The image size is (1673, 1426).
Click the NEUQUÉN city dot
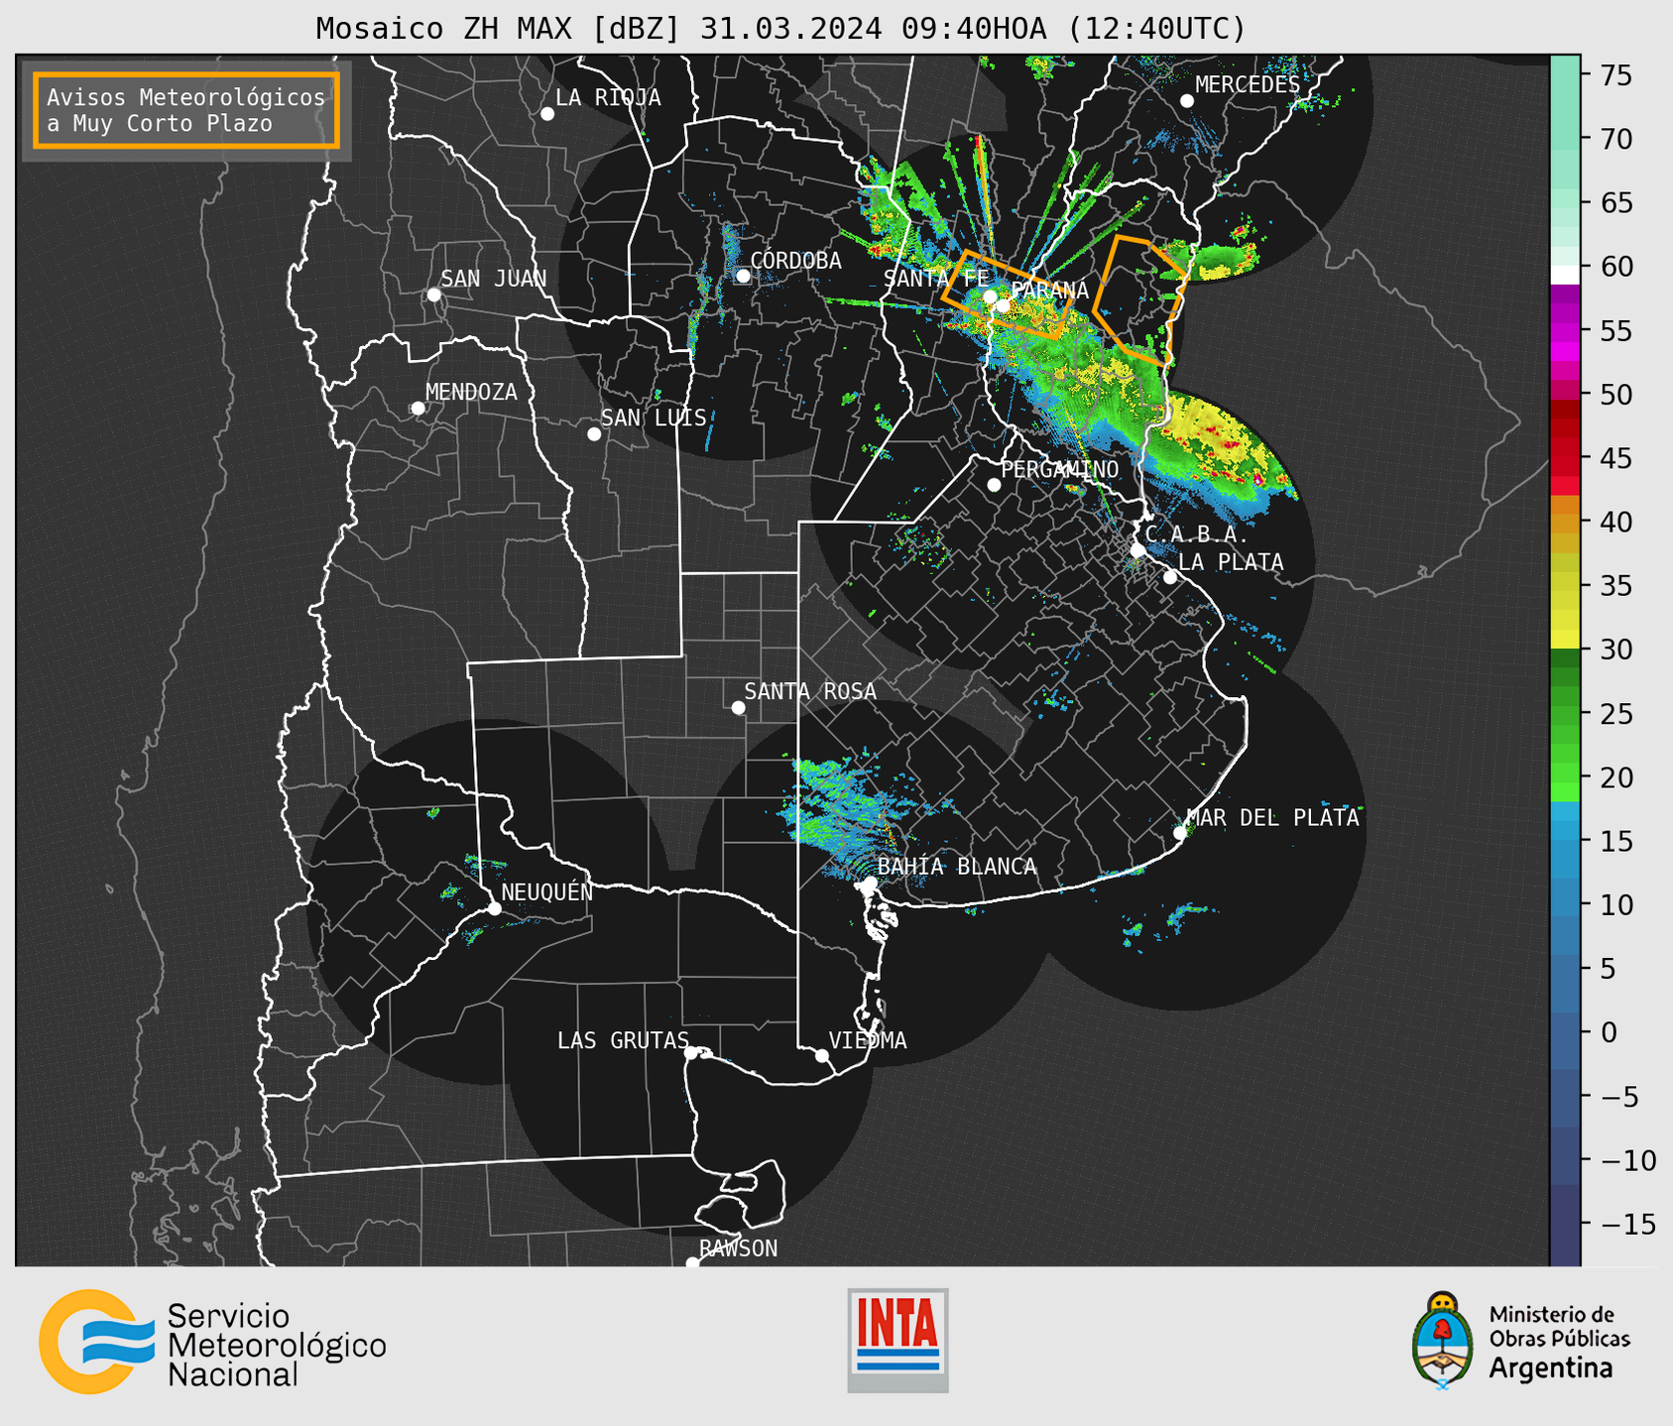[x=494, y=908]
